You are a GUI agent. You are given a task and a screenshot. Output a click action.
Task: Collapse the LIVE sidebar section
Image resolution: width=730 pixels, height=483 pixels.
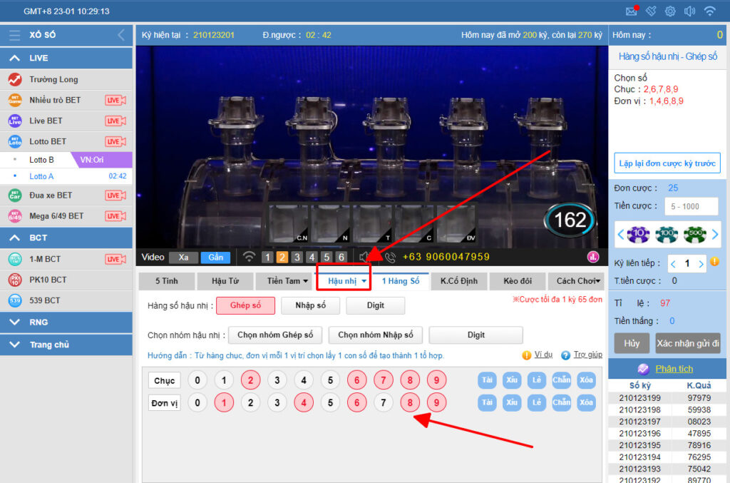pos(14,59)
